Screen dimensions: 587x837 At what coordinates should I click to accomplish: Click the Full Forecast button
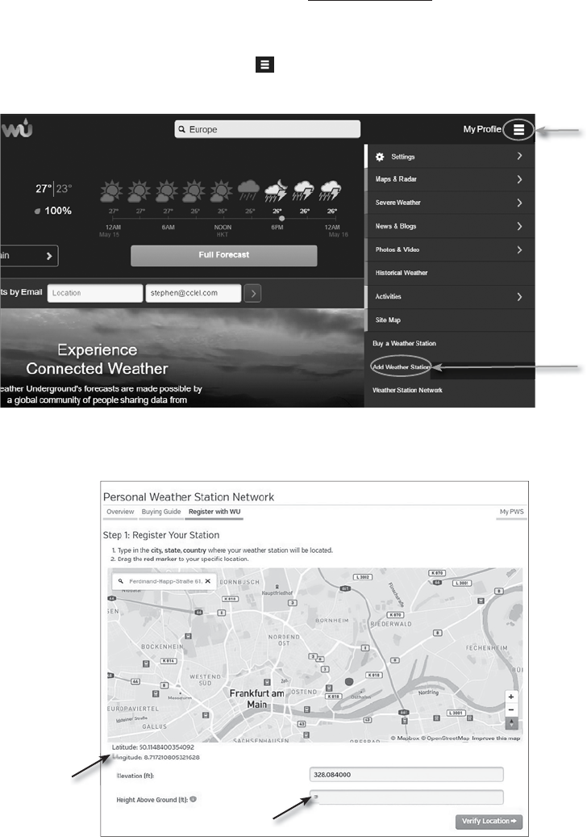tap(224, 255)
